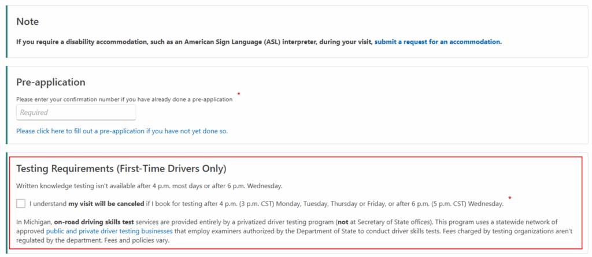Follow the 'fill out a pre-application' link
The width and height of the screenshot is (592, 257).
coord(122,131)
